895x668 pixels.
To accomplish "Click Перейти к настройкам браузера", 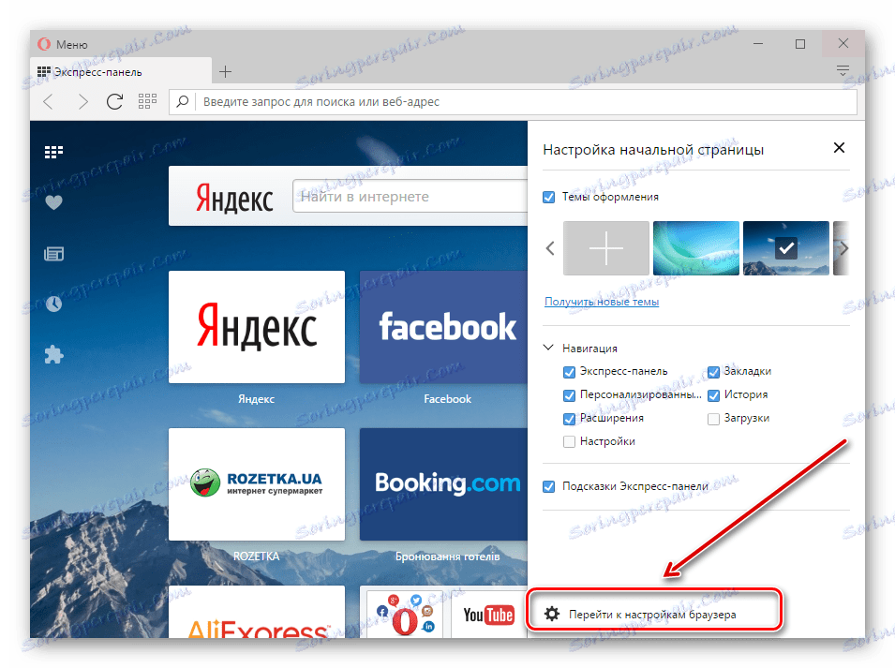I will tap(652, 615).
